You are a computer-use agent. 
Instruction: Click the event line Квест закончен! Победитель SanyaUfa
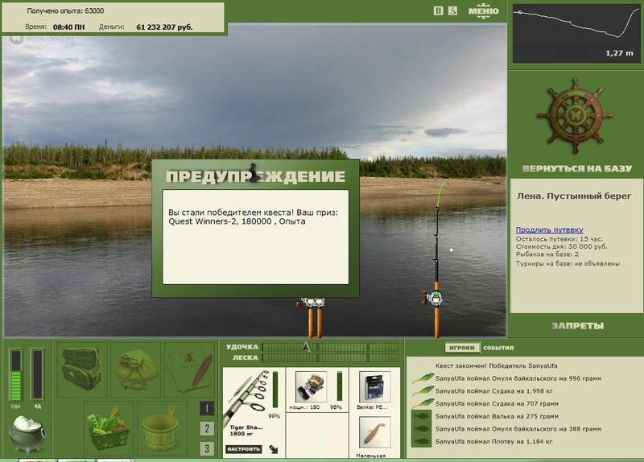point(496,365)
